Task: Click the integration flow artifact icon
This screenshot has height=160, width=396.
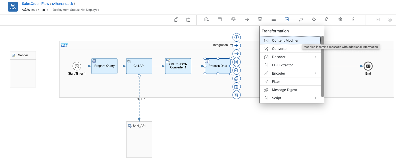Action: [x=13, y=7]
